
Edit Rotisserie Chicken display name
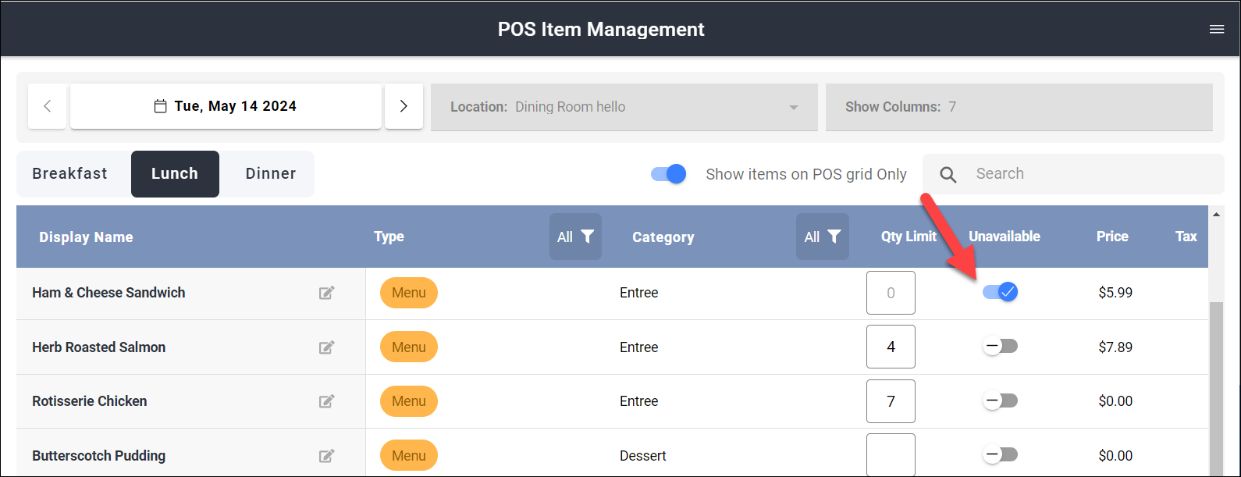coord(326,401)
